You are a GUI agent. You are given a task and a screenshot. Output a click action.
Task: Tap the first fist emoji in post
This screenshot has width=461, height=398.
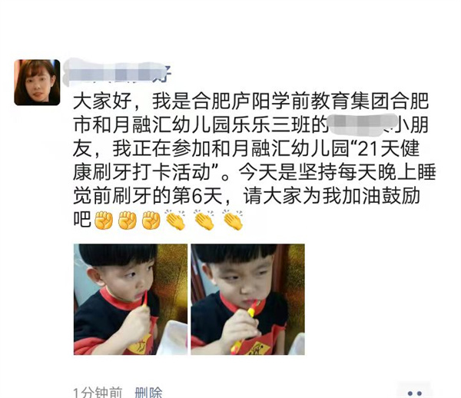coord(104,221)
